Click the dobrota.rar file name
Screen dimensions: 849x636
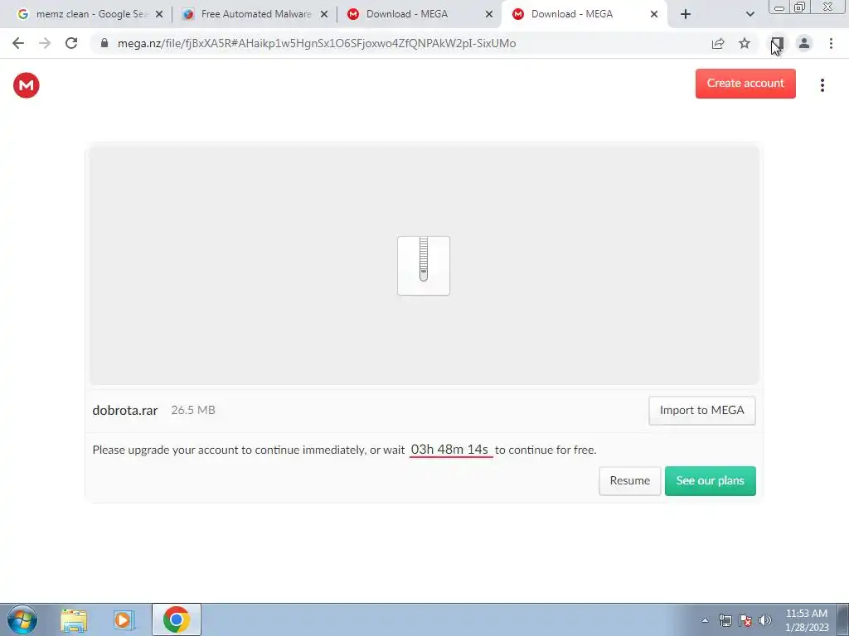(125, 411)
